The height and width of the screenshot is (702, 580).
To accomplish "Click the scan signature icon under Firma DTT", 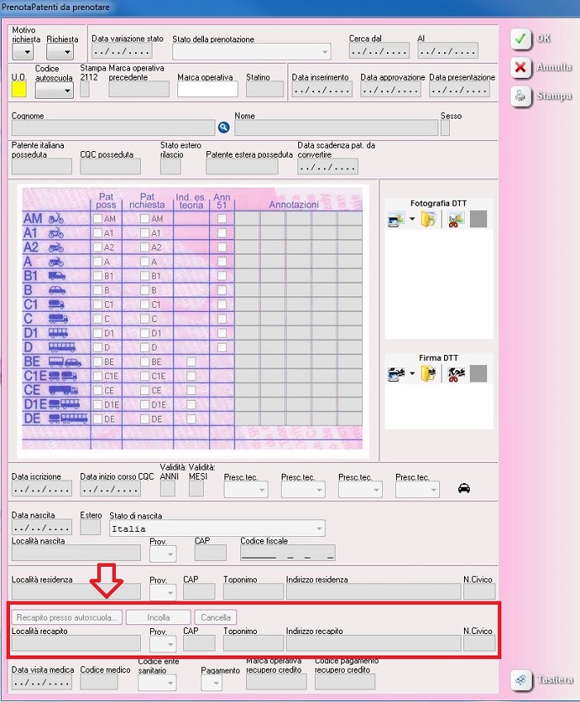I will 394,374.
